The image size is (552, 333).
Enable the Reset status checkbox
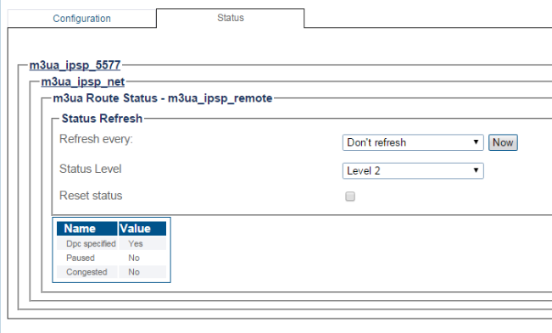click(350, 197)
